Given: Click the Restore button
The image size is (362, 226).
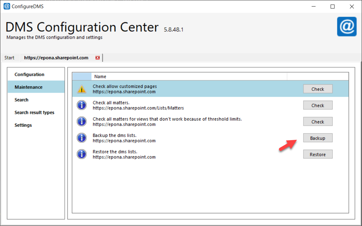Looking at the screenshot, I should pos(318,154).
